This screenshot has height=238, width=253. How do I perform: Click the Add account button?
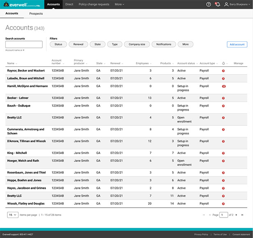[237, 44]
